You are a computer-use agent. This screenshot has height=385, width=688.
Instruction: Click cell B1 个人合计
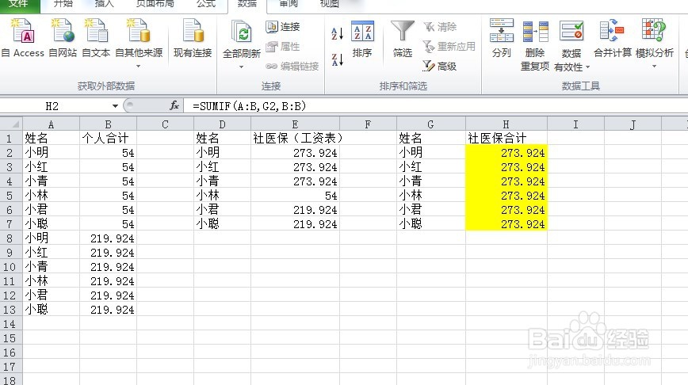coord(108,139)
